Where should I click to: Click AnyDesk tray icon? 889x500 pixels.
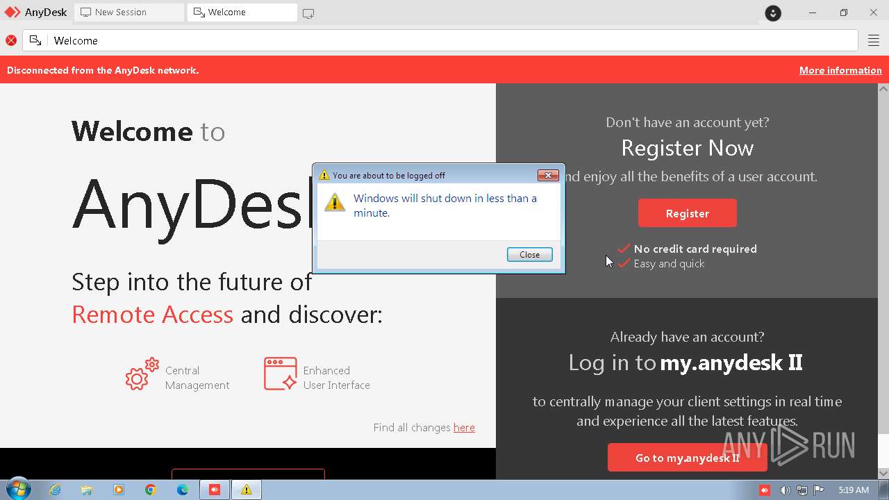click(765, 490)
